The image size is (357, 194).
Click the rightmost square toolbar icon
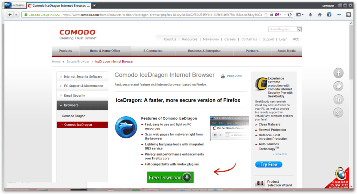coord(348,15)
